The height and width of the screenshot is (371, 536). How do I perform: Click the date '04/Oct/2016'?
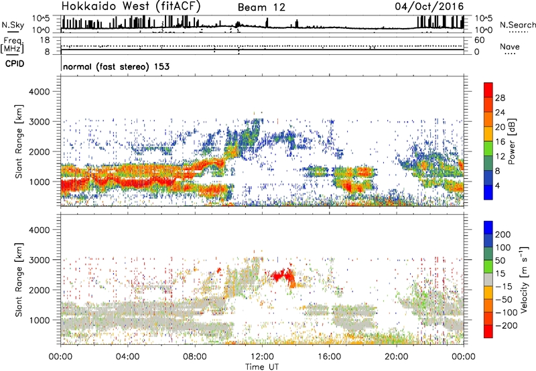pyautogui.click(x=429, y=7)
